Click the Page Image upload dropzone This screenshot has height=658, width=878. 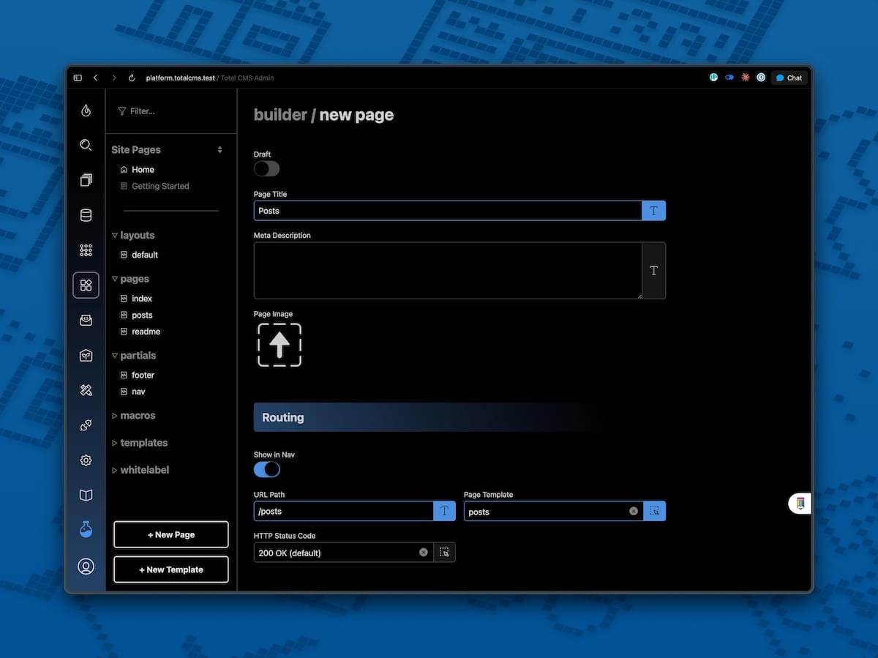coord(279,345)
